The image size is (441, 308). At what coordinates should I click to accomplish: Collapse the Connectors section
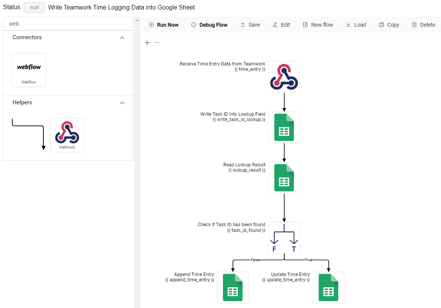pos(122,38)
